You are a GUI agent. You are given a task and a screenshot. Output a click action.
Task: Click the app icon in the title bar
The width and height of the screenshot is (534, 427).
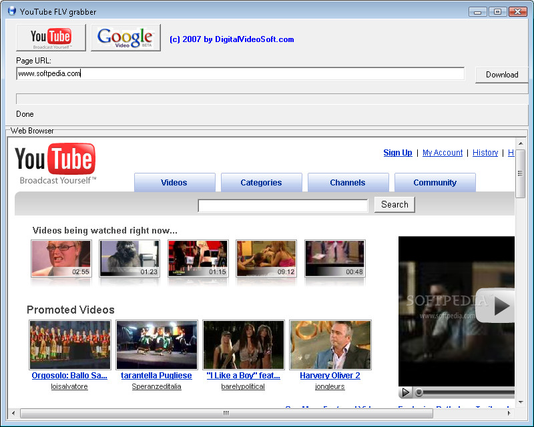[x=12, y=11]
